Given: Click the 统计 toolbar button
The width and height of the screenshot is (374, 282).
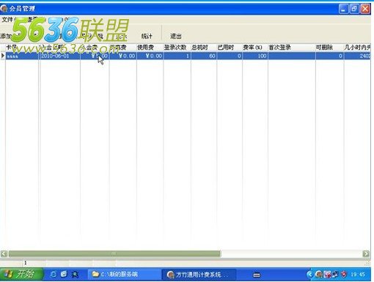Looking at the screenshot, I should click(147, 37).
